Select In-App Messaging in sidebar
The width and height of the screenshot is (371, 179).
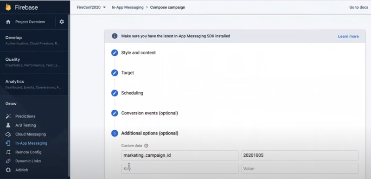31,143
